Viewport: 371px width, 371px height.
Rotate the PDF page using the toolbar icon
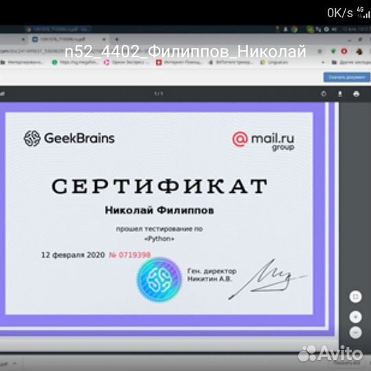(x=324, y=94)
